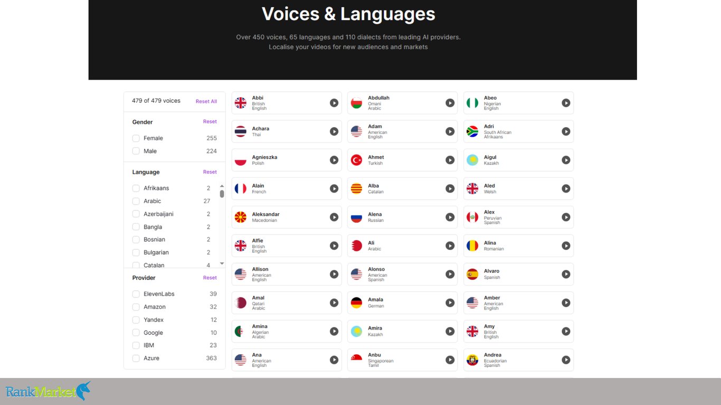This screenshot has height=405, width=721.
Task: Play the Agnieszka Polish voice sample
Action: tap(334, 160)
